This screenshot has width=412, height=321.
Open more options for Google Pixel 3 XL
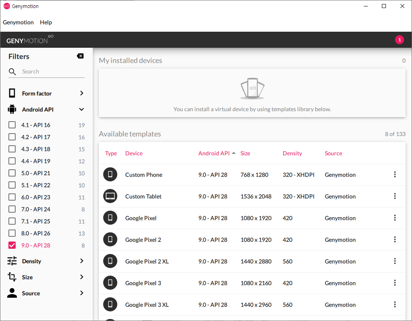(x=395, y=305)
